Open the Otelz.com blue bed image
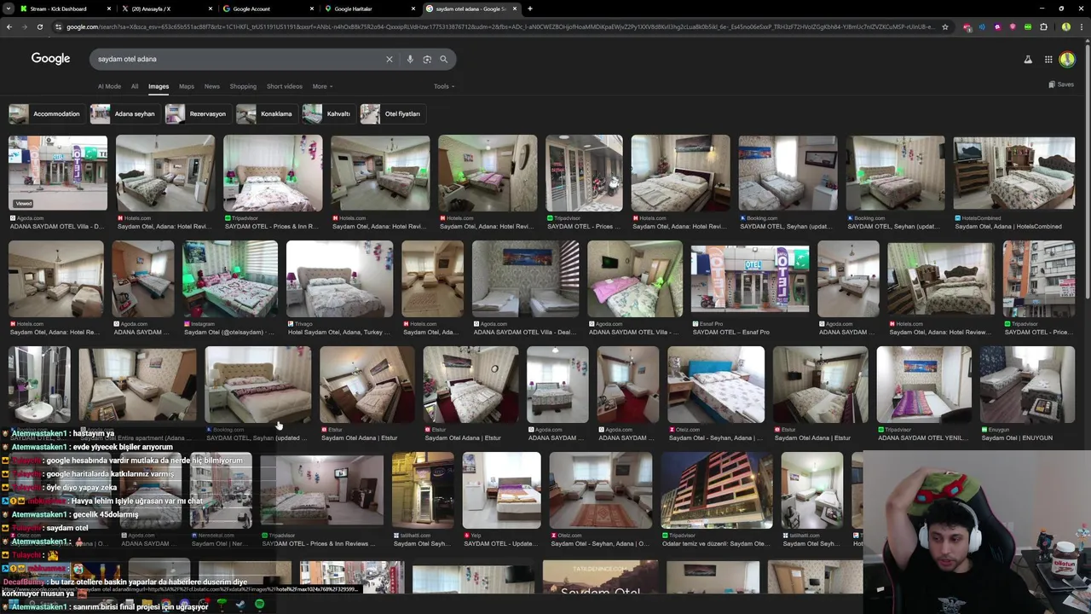Viewport: 1091px width, 614px height. 716,385
